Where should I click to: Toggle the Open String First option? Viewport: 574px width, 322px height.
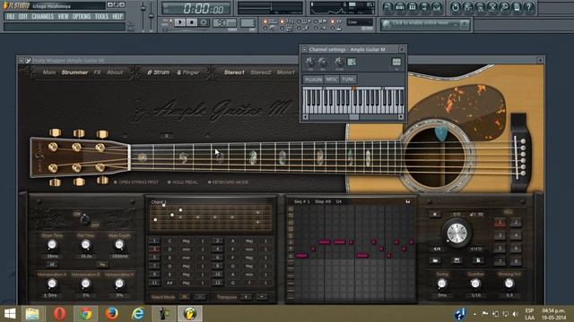pos(136,182)
